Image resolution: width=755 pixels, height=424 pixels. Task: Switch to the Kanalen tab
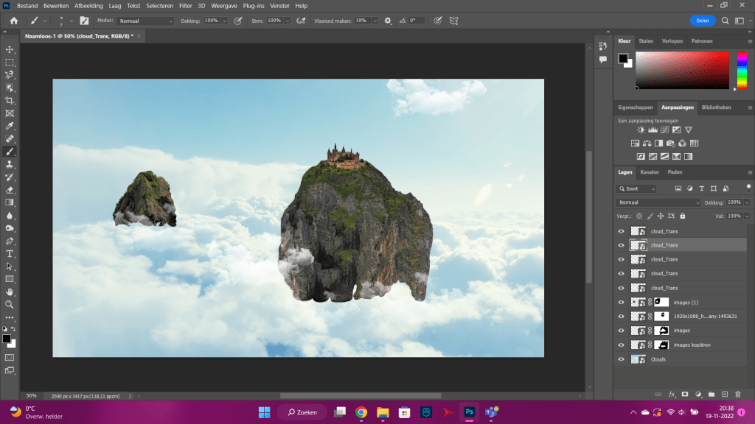pyautogui.click(x=650, y=172)
